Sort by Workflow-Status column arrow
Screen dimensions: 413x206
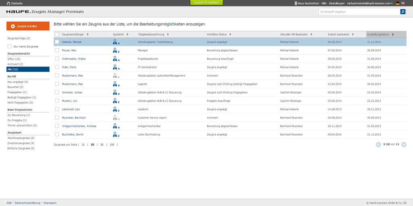229,34
